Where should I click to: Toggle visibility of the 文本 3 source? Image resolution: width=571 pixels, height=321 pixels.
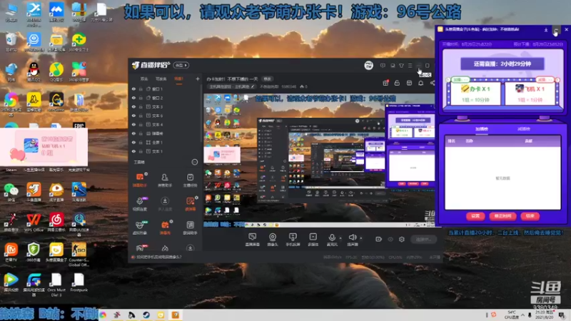tap(133, 106)
